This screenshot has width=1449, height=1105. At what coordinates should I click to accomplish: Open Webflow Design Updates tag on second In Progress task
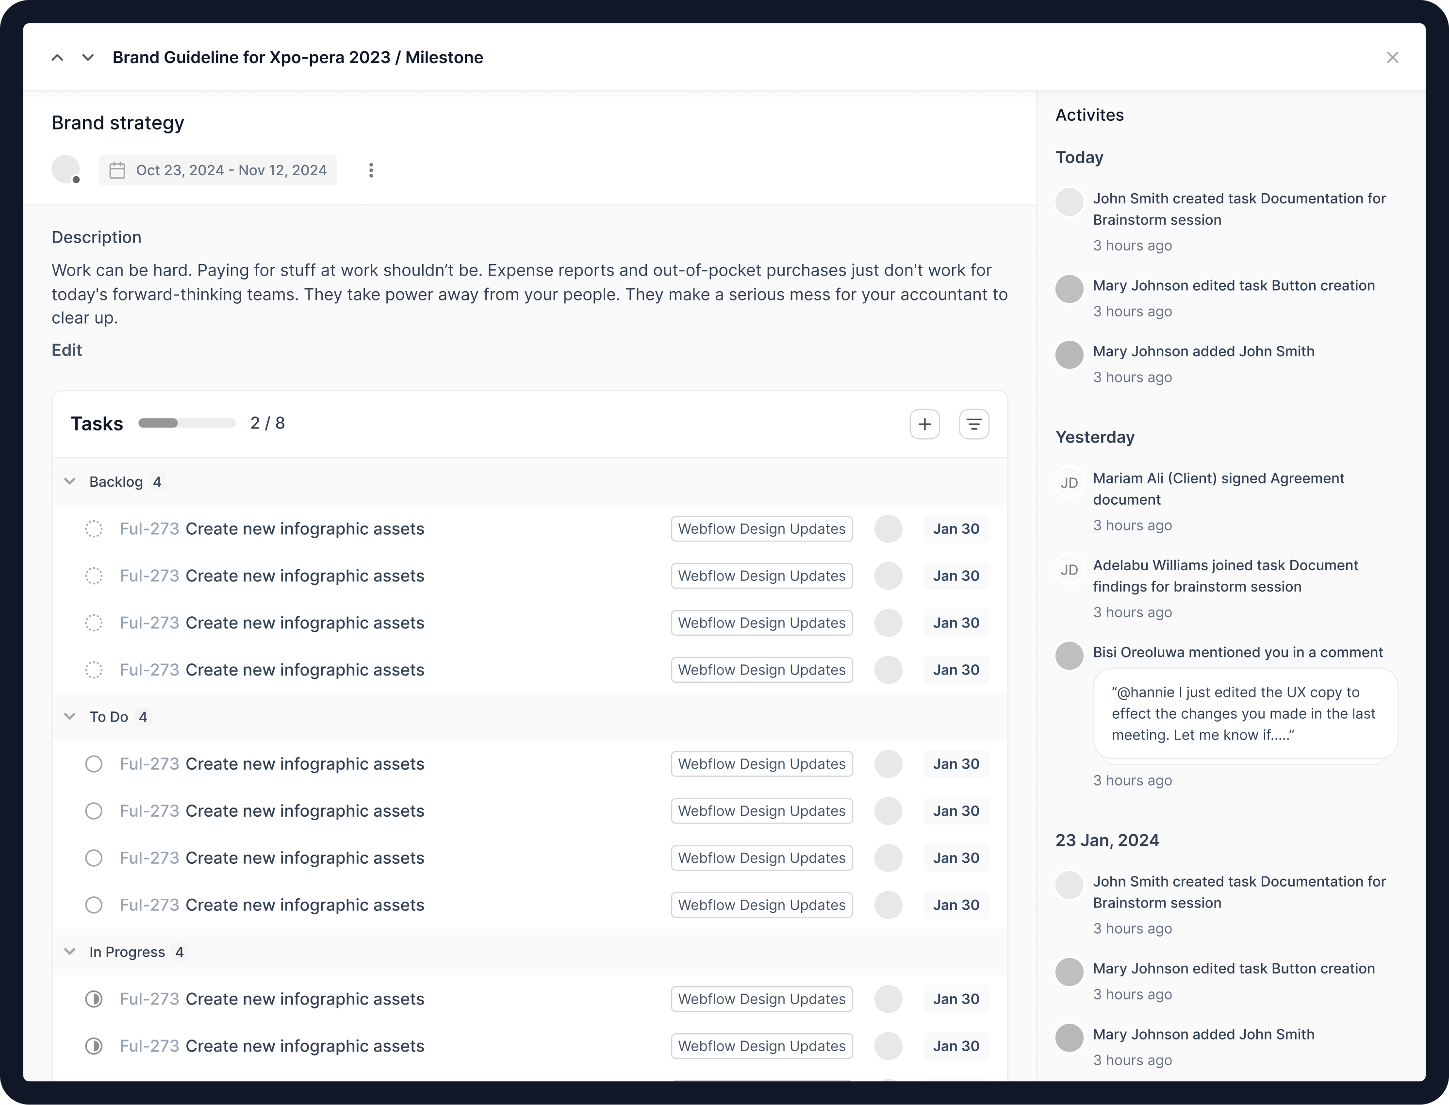tap(762, 1046)
